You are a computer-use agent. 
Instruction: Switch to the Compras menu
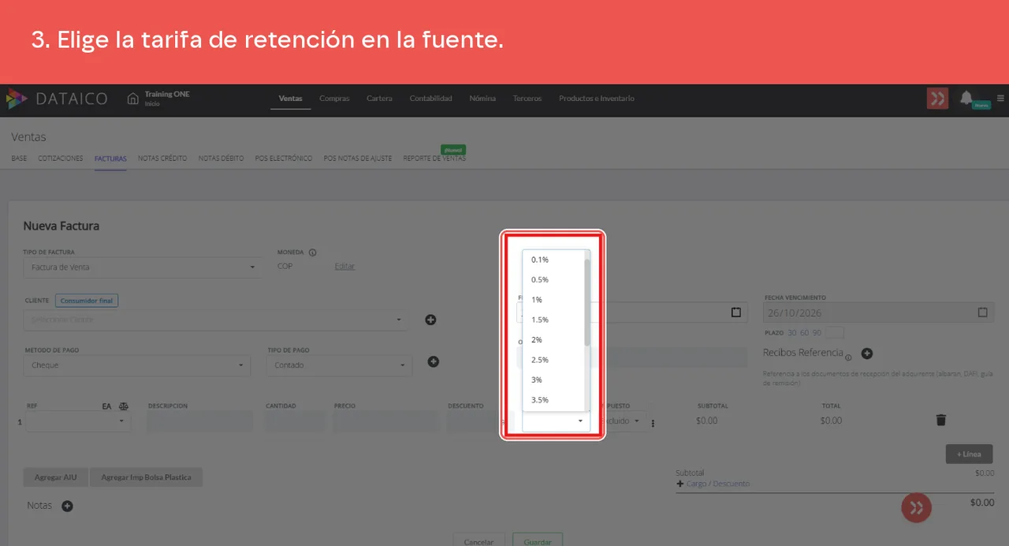pos(334,99)
